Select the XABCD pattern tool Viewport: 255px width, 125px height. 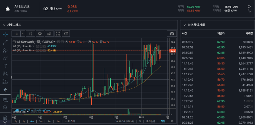(5, 74)
